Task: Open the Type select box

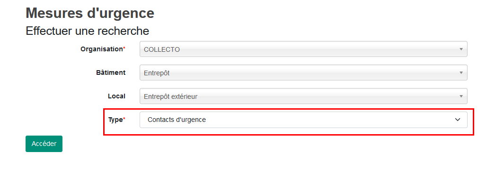Action: [303, 120]
